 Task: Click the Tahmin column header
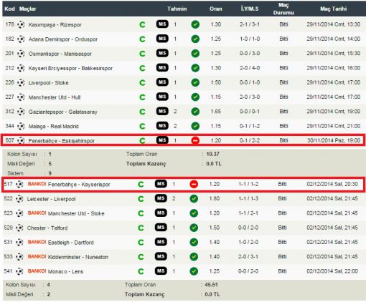pyautogui.click(x=177, y=9)
